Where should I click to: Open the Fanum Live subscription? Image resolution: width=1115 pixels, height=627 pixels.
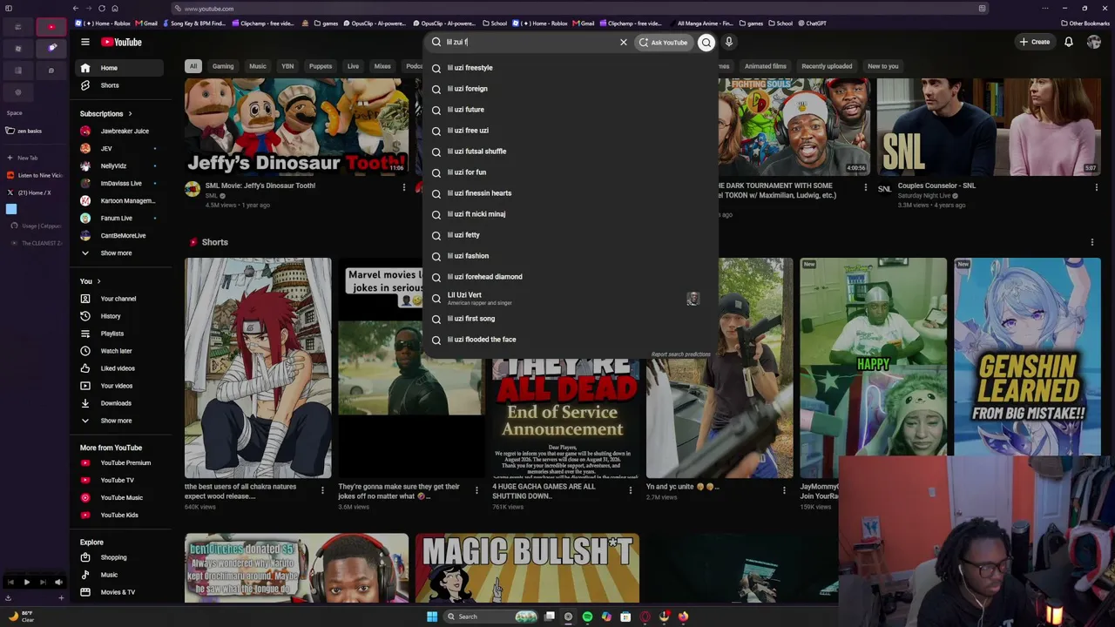(119, 218)
